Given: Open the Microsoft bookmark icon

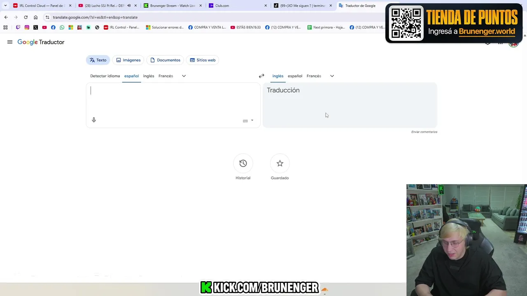Looking at the screenshot, I should click(71, 28).
